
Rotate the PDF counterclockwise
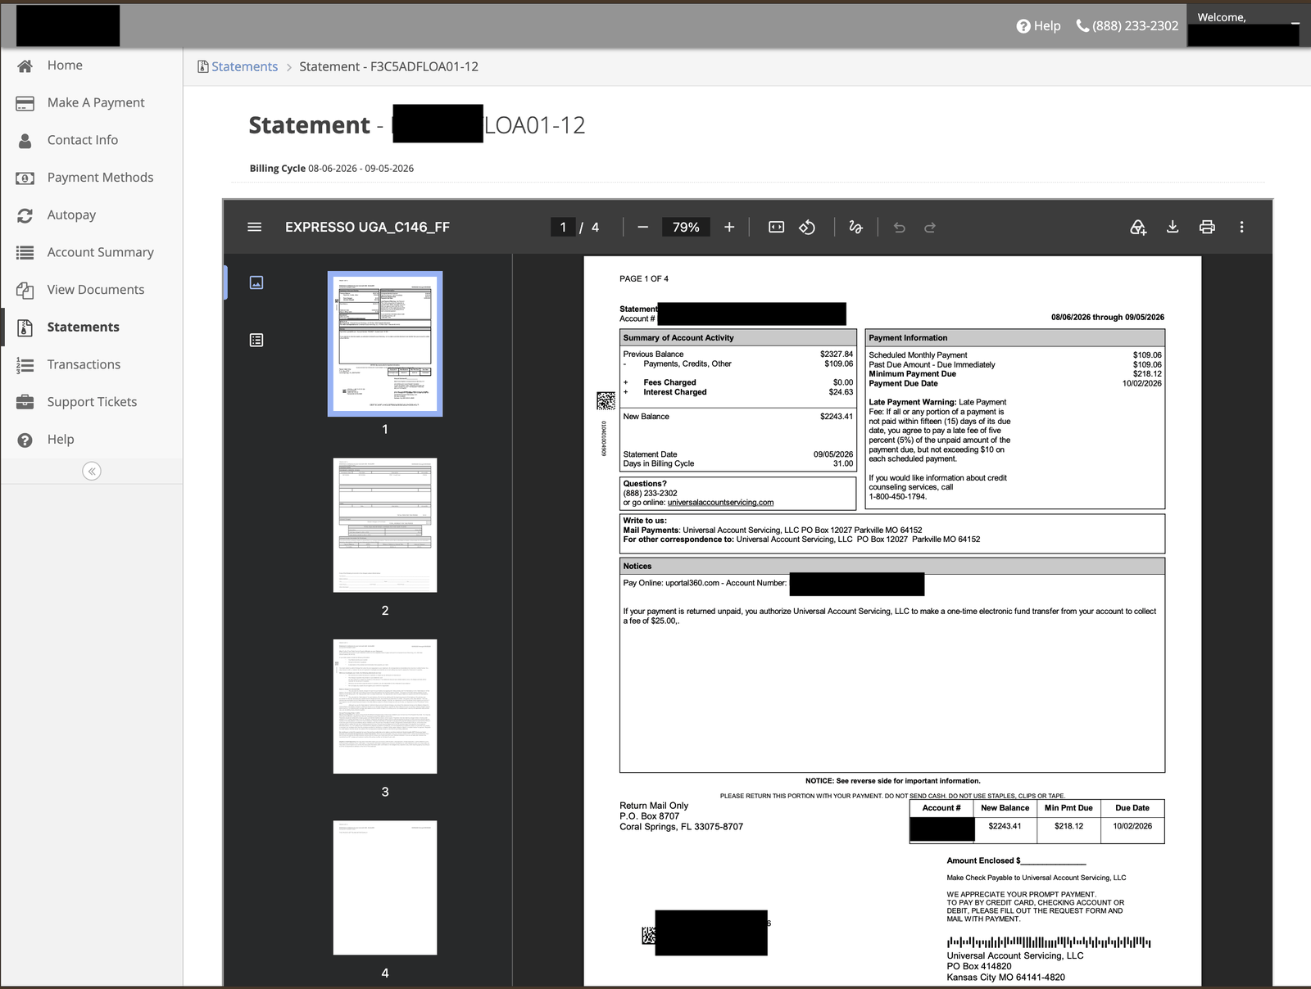(x=807, y=227)
